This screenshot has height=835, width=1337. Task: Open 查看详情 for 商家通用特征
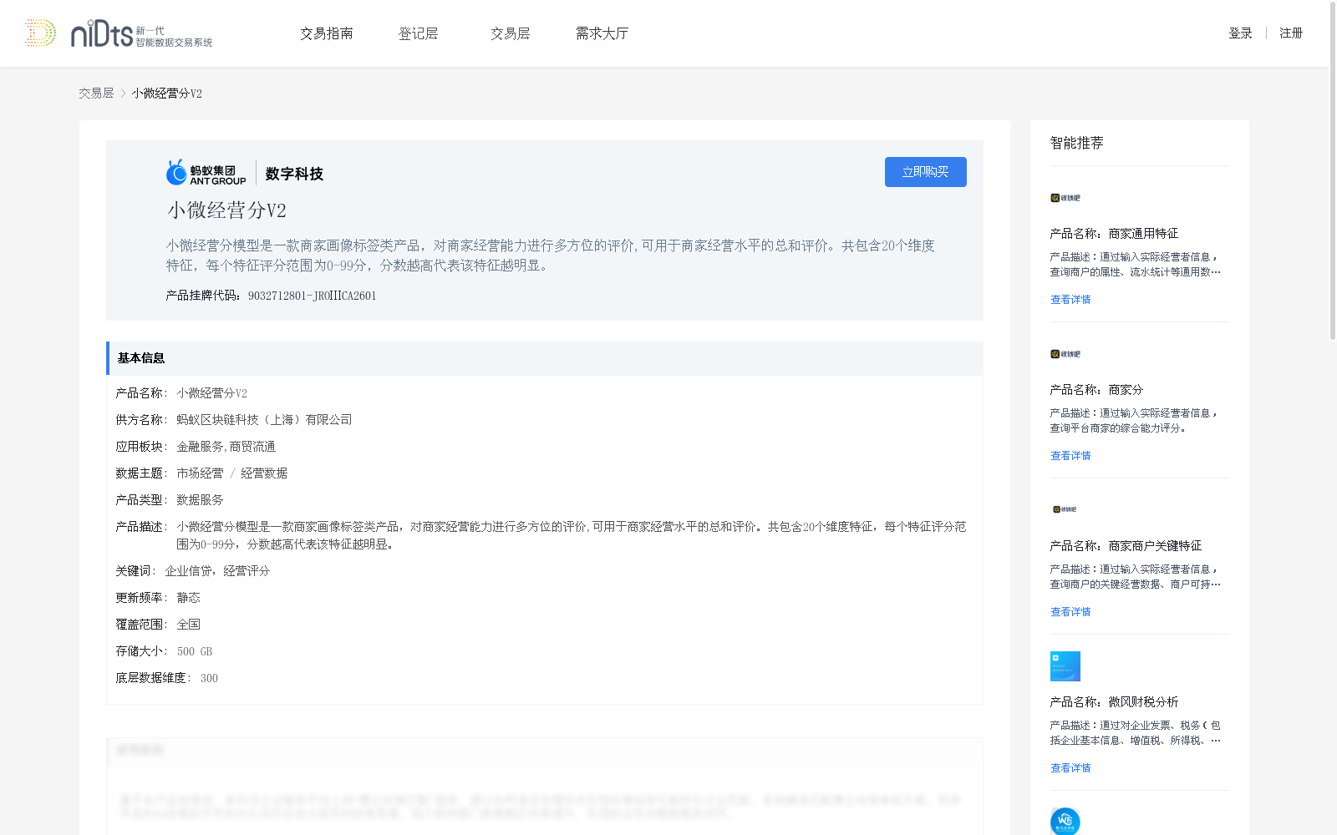(x=1070, y=300)
